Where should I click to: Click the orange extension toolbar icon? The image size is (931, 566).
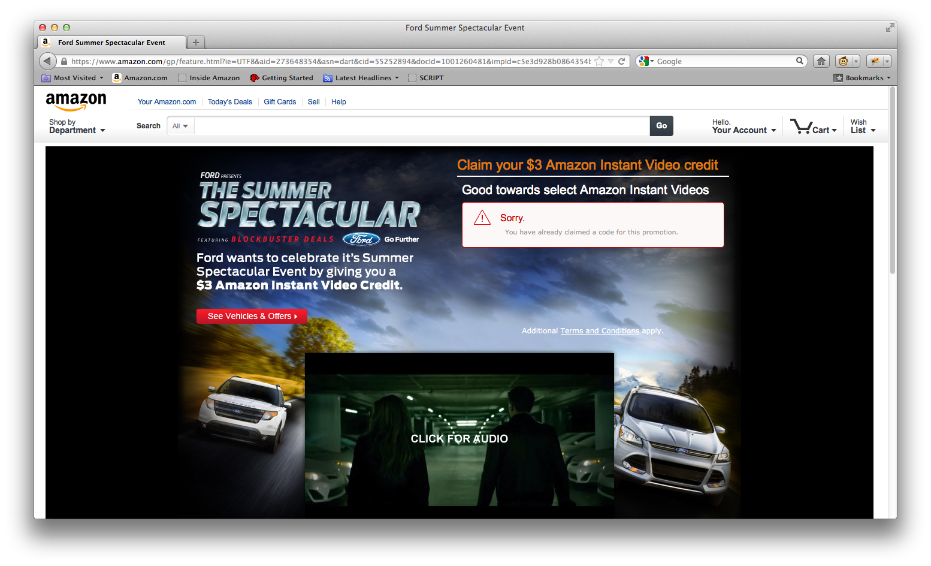875,61
